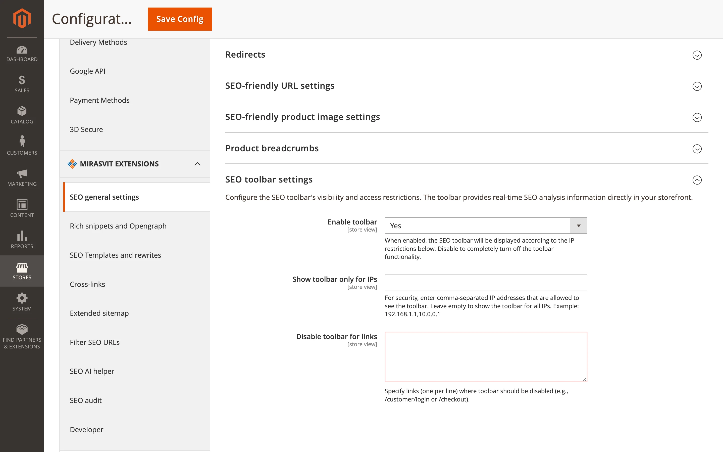
Task: Navigate to Customers via sidebar icon
Action: (x=22, y=146)
